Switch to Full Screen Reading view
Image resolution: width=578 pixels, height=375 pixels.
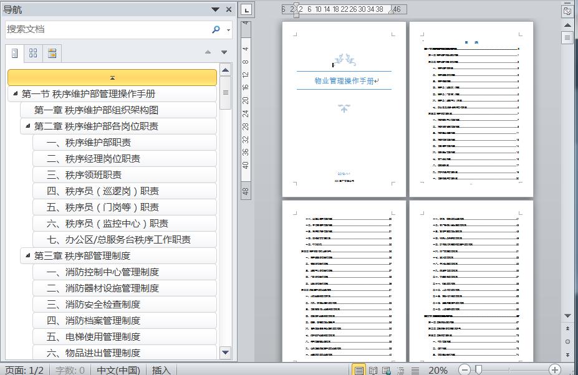373,370
